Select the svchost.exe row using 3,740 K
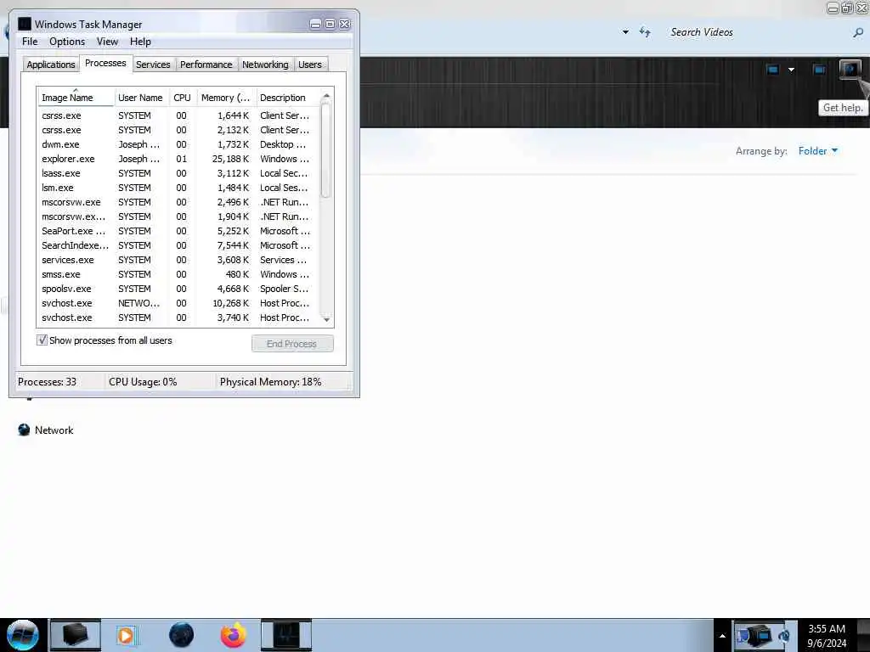870x652 pixels. pos(178,318)
